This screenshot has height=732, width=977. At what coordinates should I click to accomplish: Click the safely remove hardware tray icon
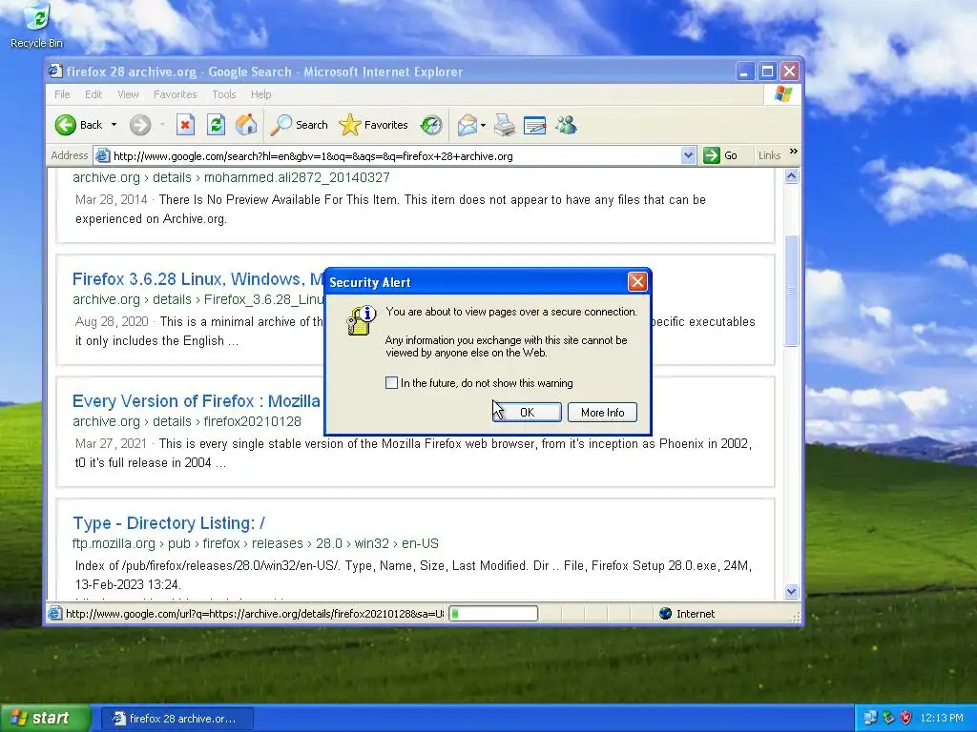coord(888,718)
